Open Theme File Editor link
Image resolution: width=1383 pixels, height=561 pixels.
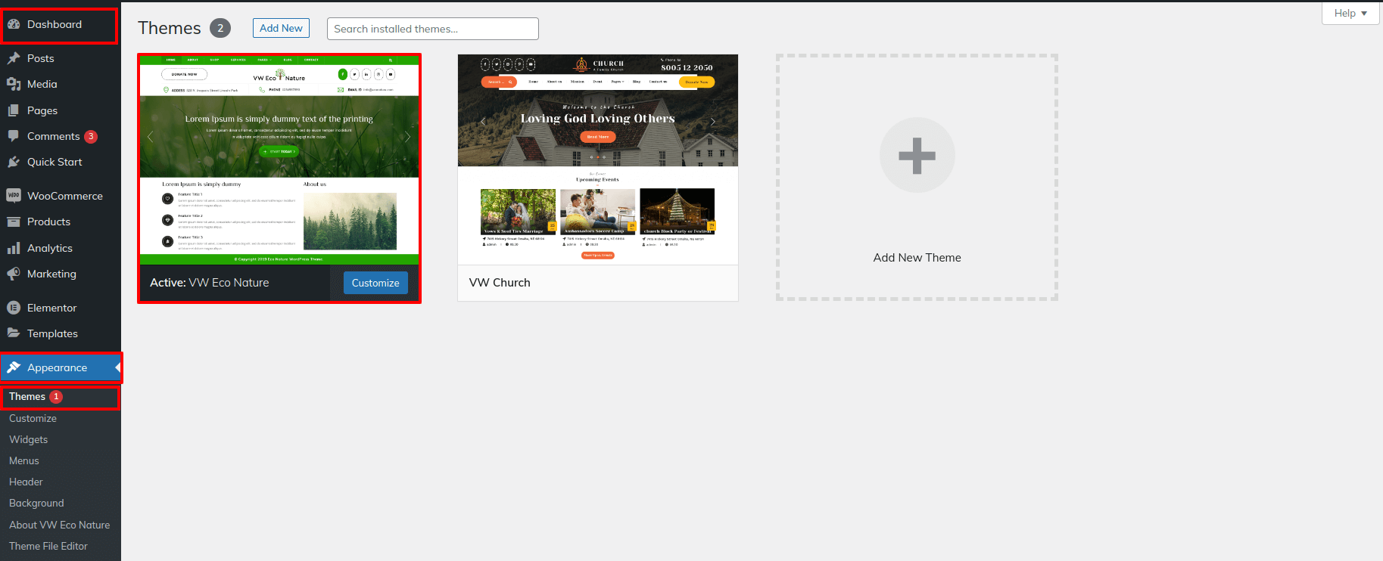click(x=48, y=546)
